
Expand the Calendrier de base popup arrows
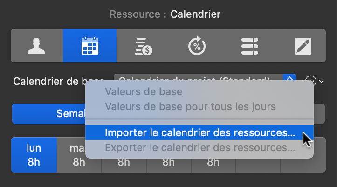289,81
